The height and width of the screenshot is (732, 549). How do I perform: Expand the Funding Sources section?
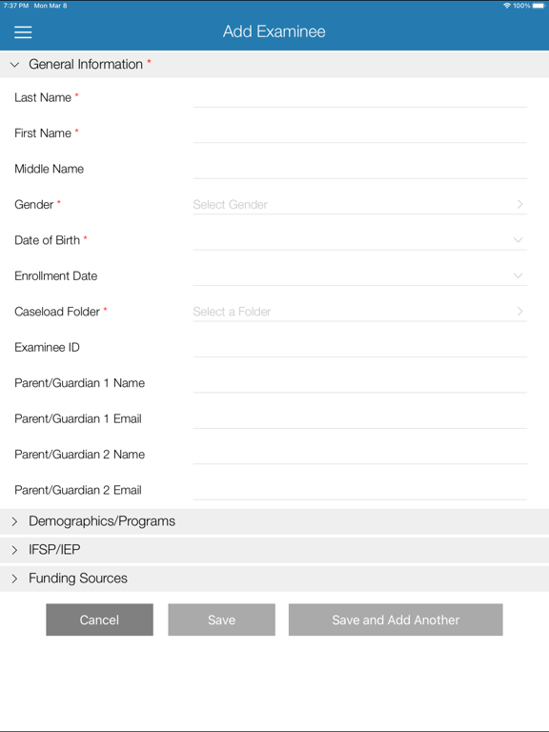[274, 579]
